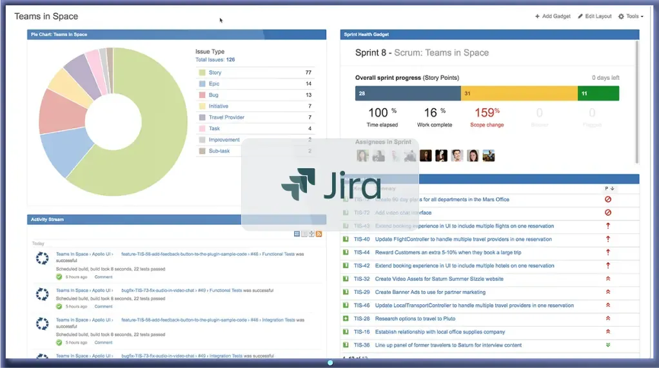Click the blue Epic swatch in legend

point(202,84)
